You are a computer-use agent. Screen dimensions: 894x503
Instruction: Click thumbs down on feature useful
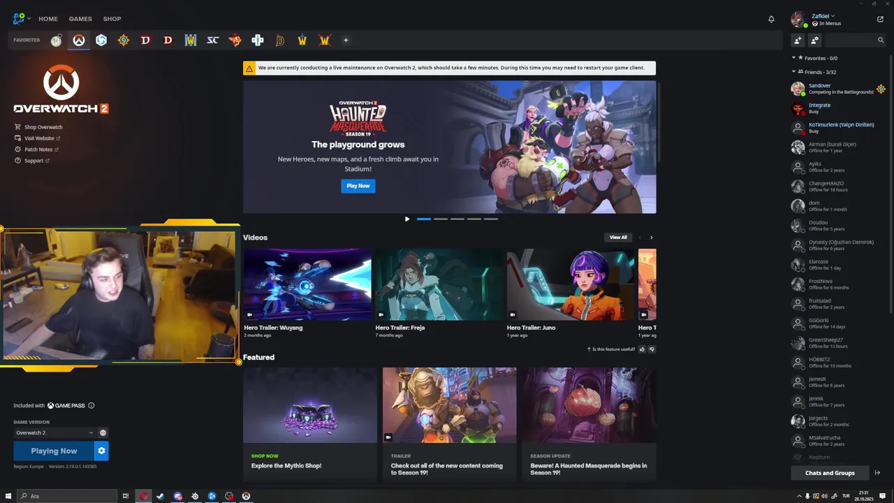(652, 349)
